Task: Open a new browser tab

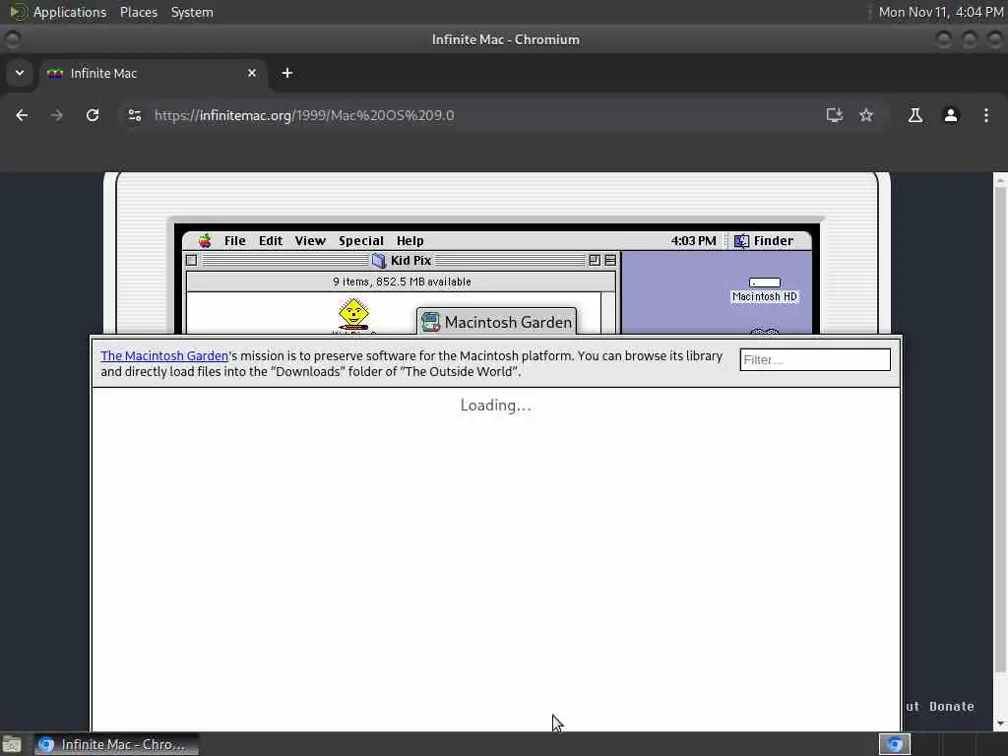Action: (287, 73)
